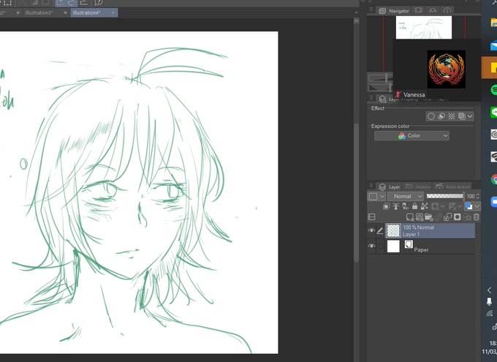The width and height of the screenshot is (497, 362).
Task: Click the Navigator canvas thumbnail preview
Action: (424, 28)
